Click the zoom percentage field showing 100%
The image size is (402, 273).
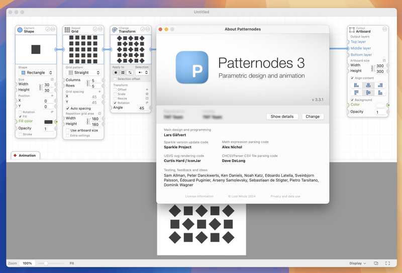point(27,263)
